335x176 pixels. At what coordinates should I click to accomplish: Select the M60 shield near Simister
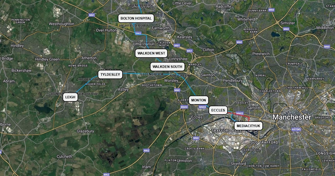pyautogui.click(x=286, y=29)
